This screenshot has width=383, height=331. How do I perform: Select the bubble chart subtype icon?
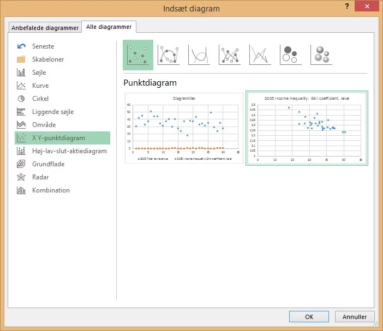[291, 55]
